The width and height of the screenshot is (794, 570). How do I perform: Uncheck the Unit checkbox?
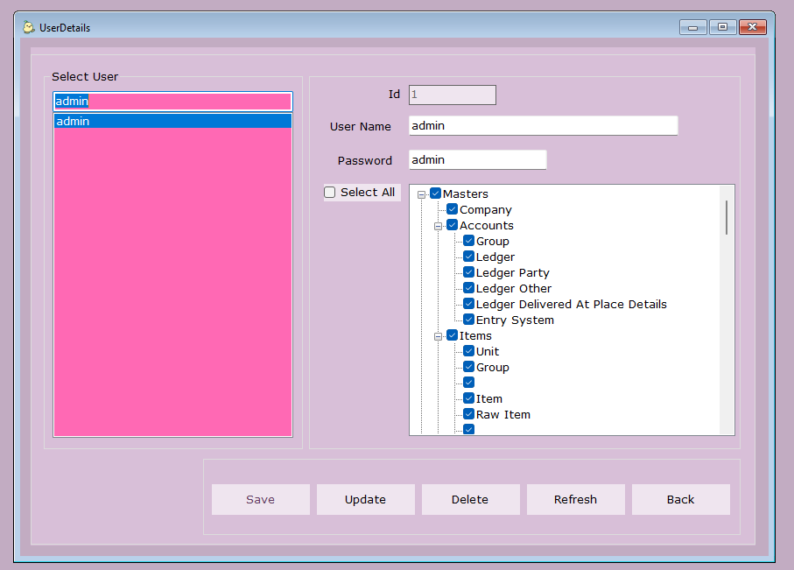click(469, 351)
